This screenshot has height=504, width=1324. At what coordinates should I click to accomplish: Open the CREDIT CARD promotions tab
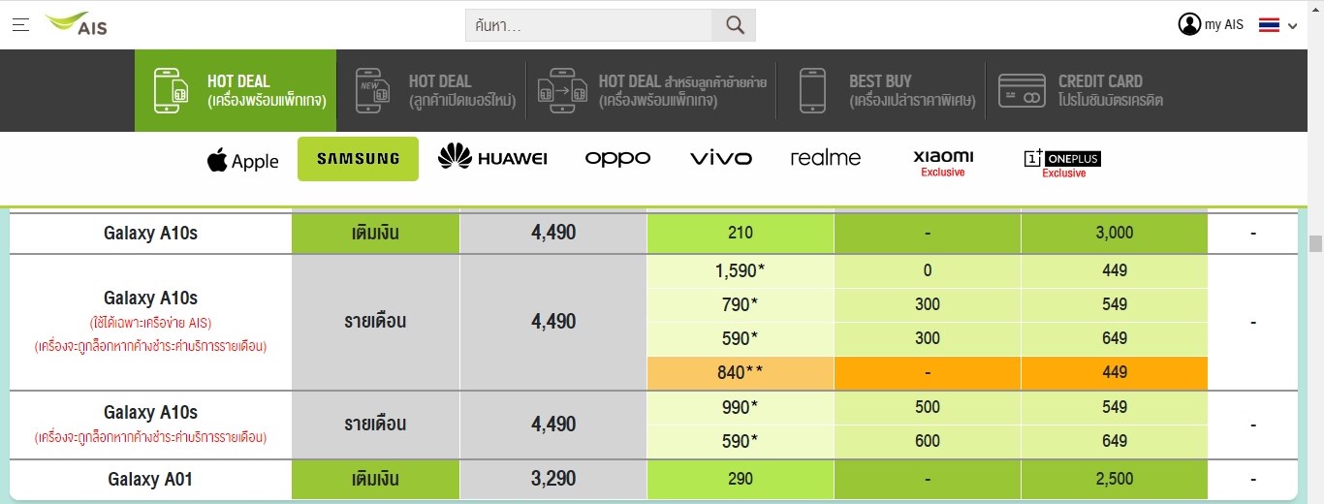1081,90
